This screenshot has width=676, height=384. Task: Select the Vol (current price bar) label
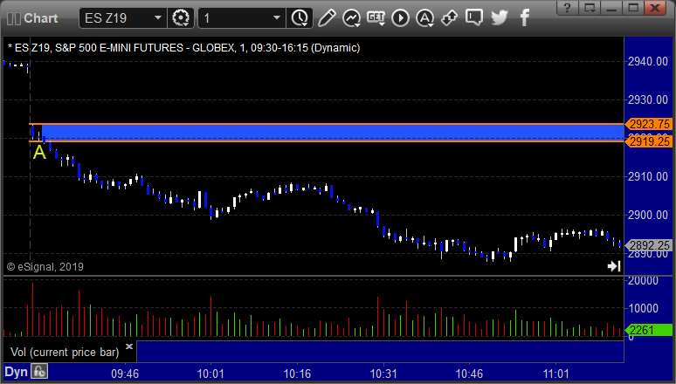click(65, 352)
